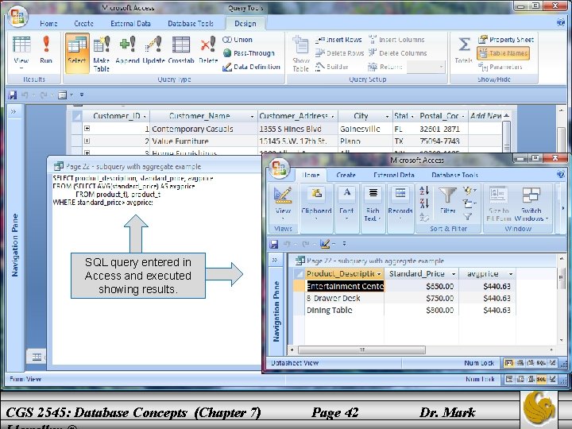
Task: Click the Run query icon
Action: coord(46,49)
